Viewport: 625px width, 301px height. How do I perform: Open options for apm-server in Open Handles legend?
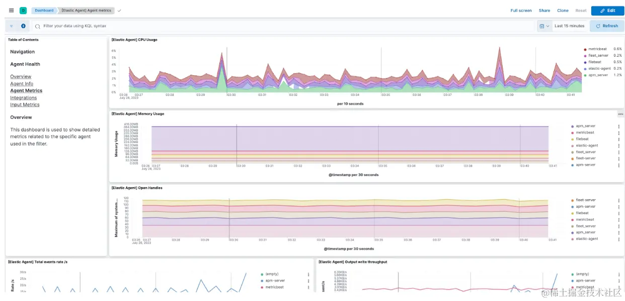coord(619,207)
